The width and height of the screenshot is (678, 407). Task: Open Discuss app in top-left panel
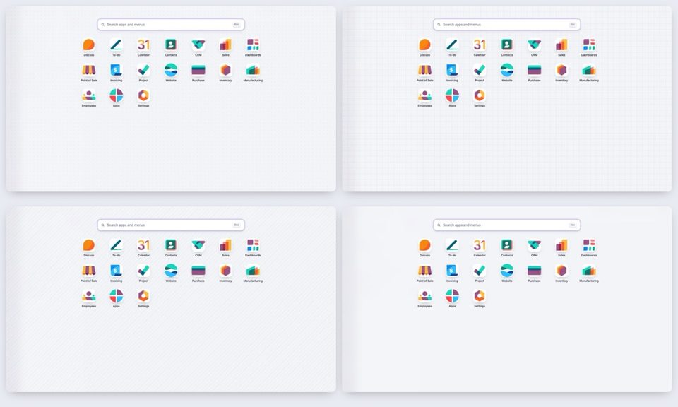pos(89,45)
